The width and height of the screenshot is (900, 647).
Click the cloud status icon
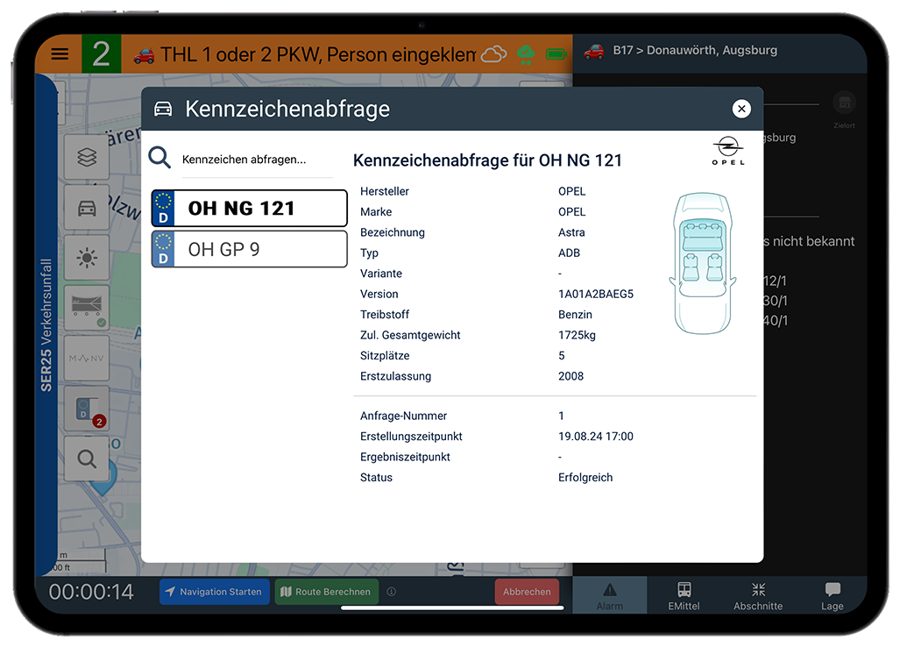[x=493, y=54]
